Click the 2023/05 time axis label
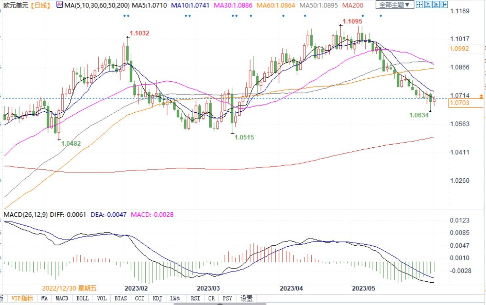Viewport: 486px width, 305px height. click(x=364, y=289)
